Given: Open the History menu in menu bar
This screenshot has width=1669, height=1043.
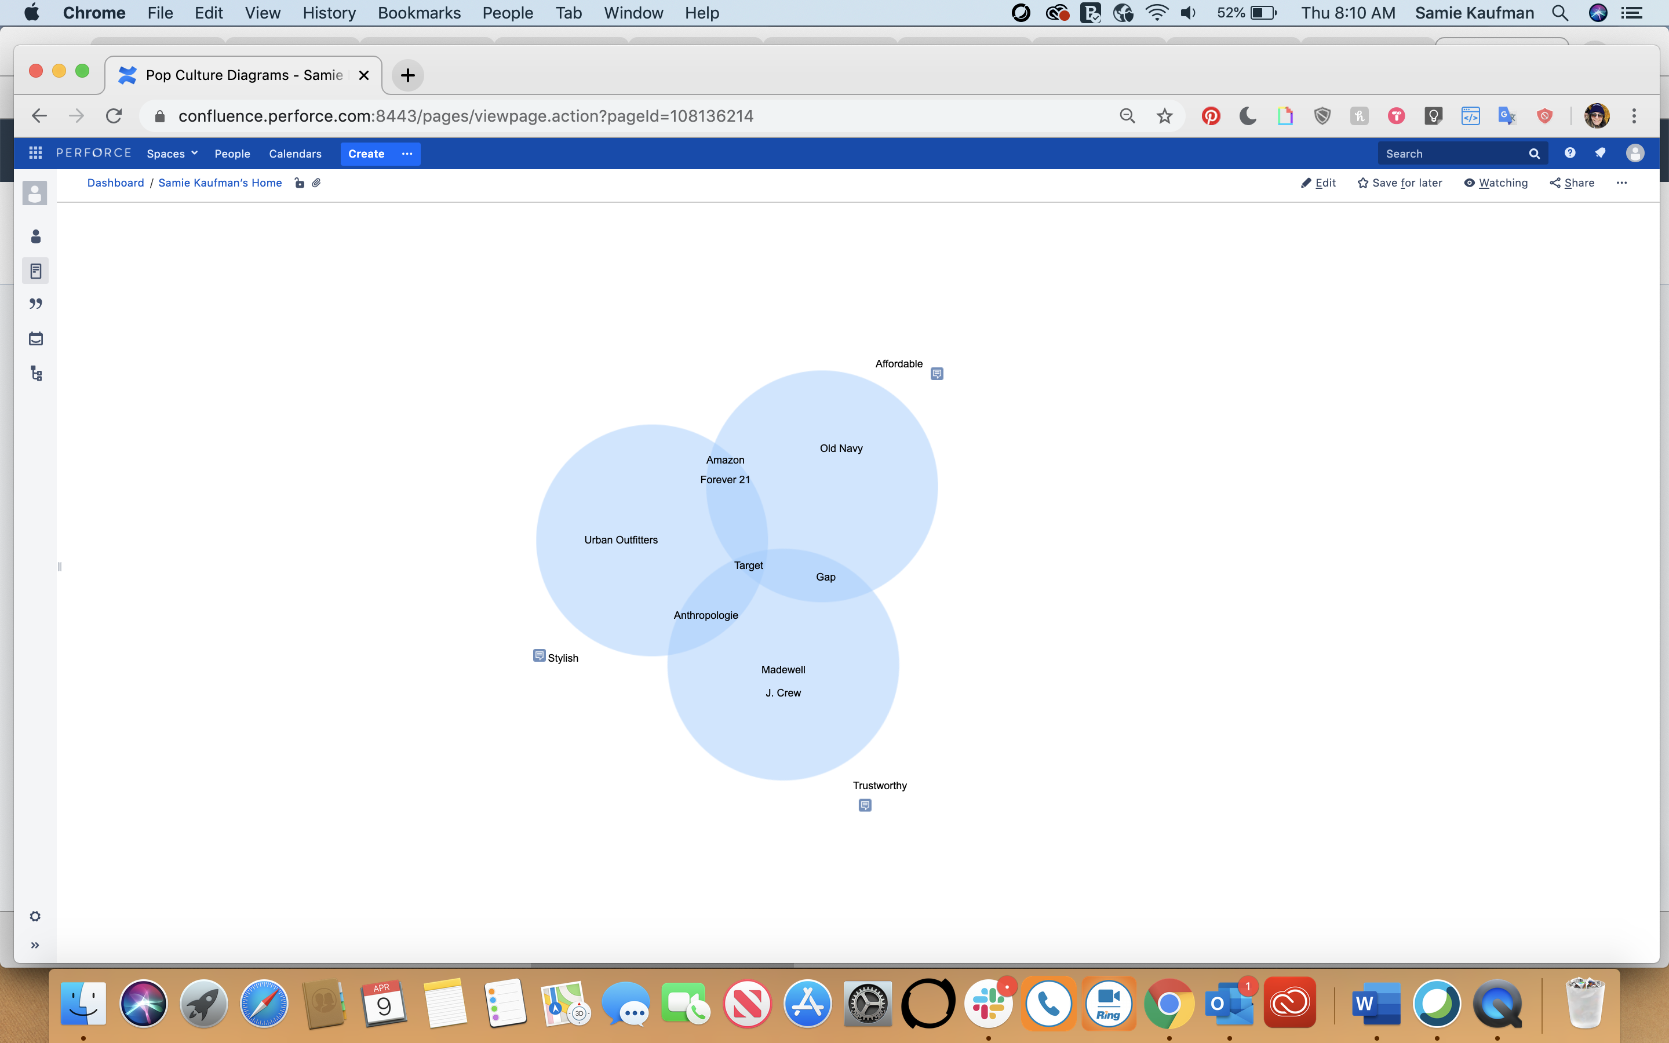Looking at the screenshot, I should (x=329, y=12).
